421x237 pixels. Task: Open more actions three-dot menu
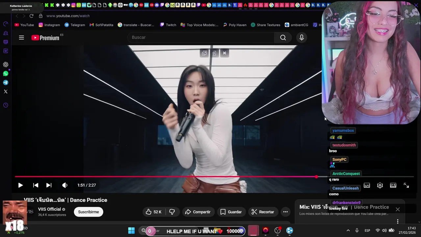[x=285, y=212]
